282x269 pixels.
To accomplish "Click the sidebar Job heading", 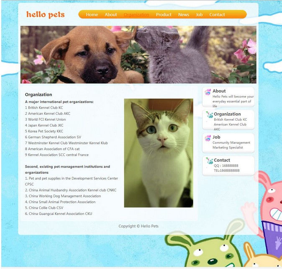I will pyautogui.click(x=216, y=137).
